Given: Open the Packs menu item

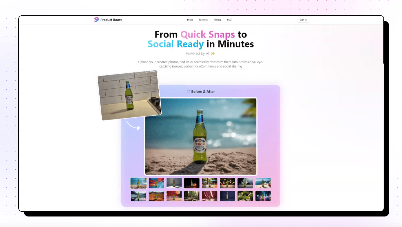Looking at the screenshot, I should (x=190, y=20).
